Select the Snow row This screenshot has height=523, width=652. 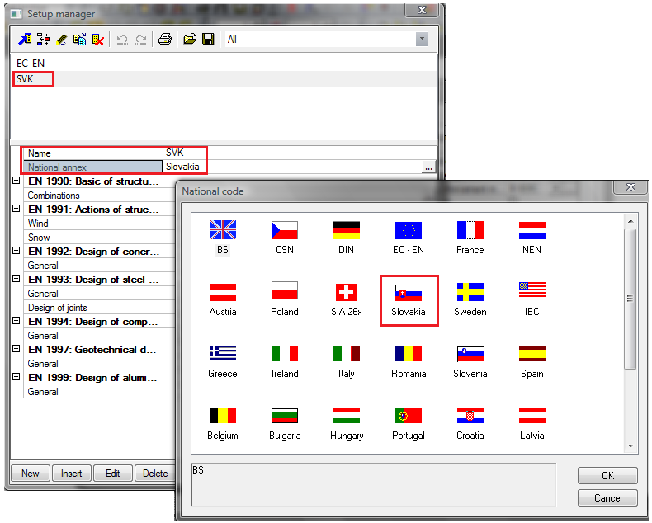(x=93, y=238)
